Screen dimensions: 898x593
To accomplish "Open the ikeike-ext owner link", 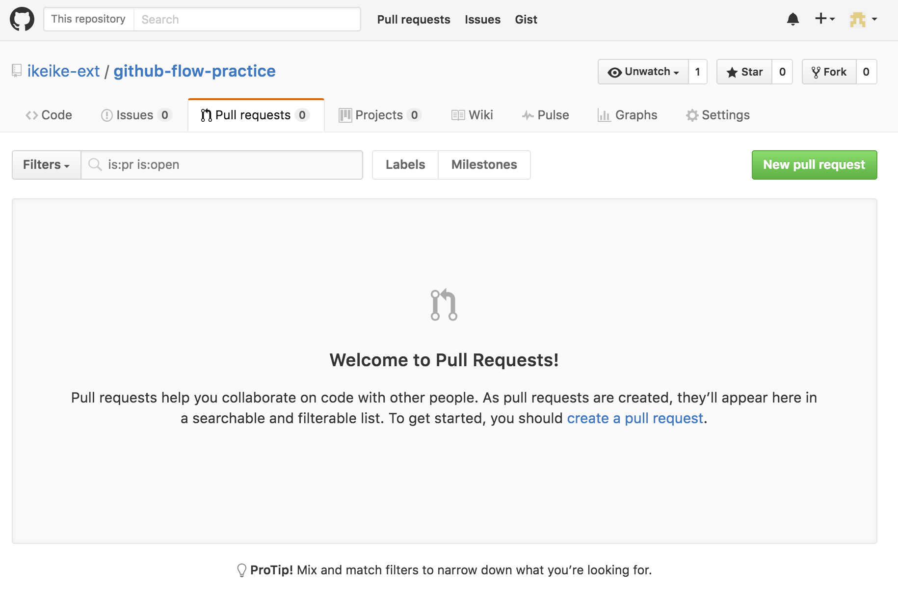I will (63, 71).
